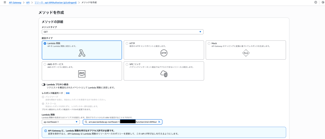Open the info panel icon at top right
Image resolution: width=325 pixels, height=139 pixels.
click(316, 2)
